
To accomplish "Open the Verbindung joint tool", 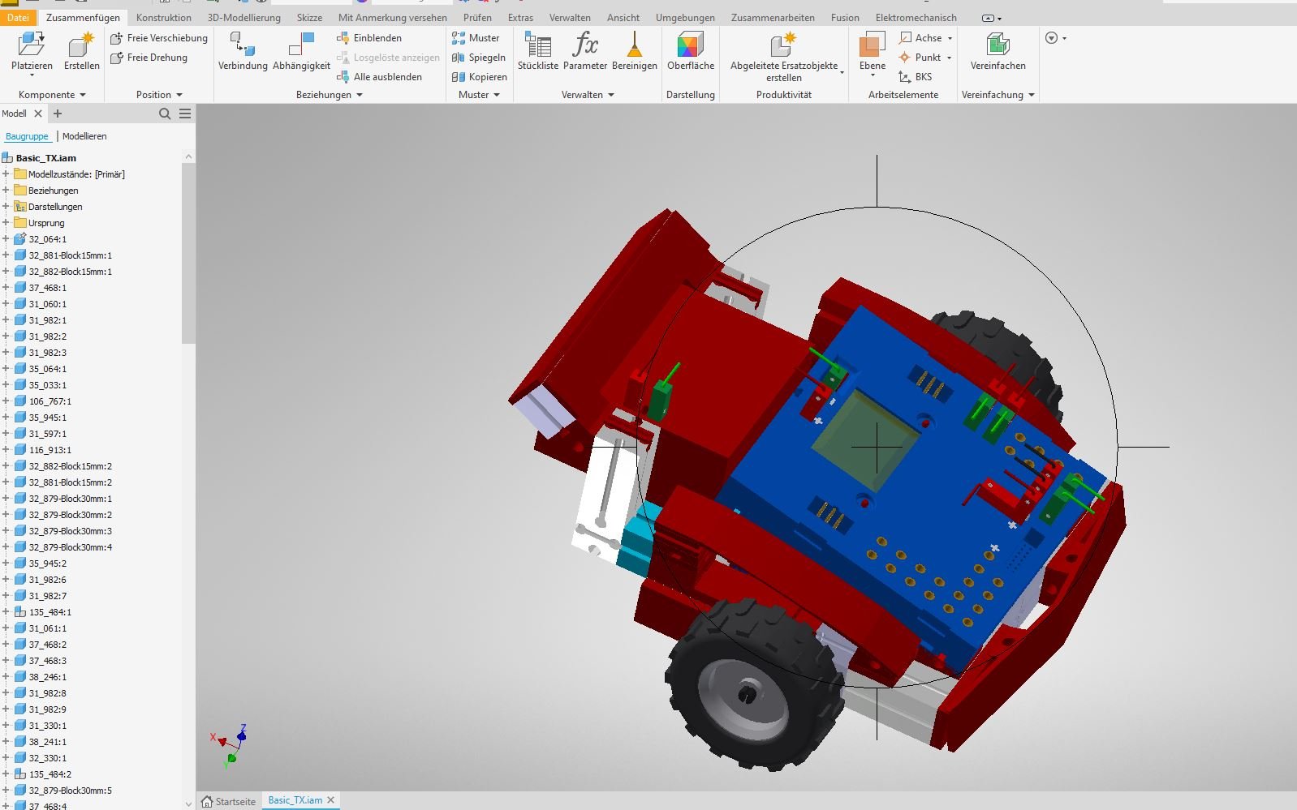I will pos(243,52).
